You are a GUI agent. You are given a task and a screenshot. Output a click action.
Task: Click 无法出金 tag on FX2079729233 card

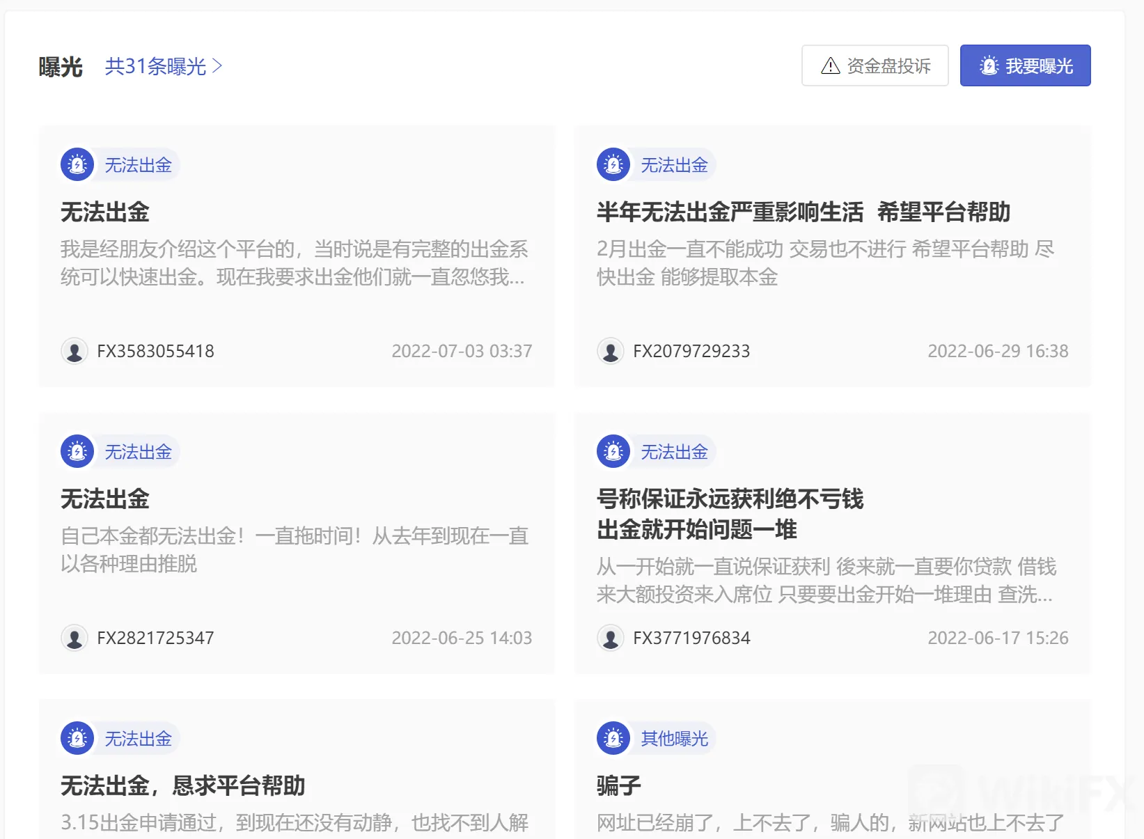click(674, 165)
